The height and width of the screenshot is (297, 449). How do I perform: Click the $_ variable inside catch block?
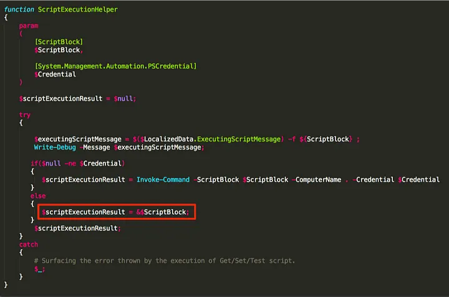(x=39, y=268)
